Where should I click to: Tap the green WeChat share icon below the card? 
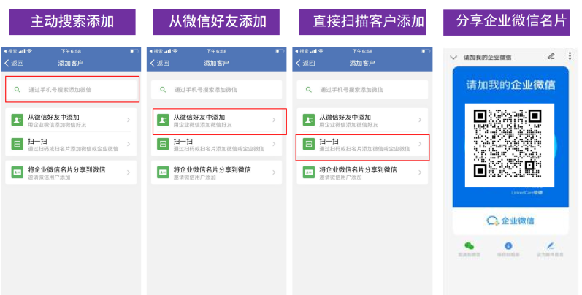click(x=469, y=245)
